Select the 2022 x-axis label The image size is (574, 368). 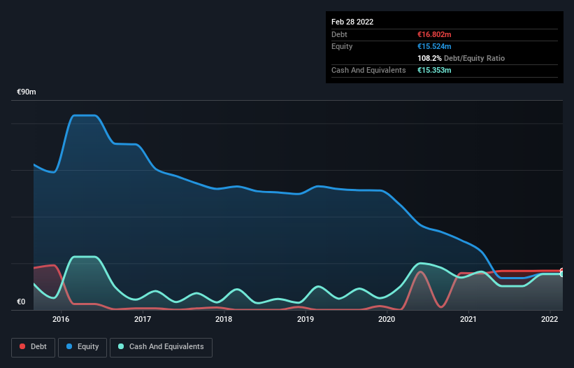(550, 319)
